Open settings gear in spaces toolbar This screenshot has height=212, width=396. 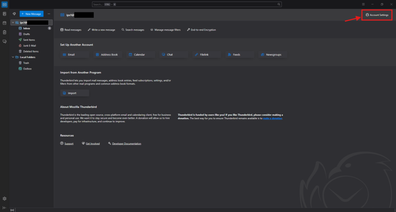coord(4,199)
